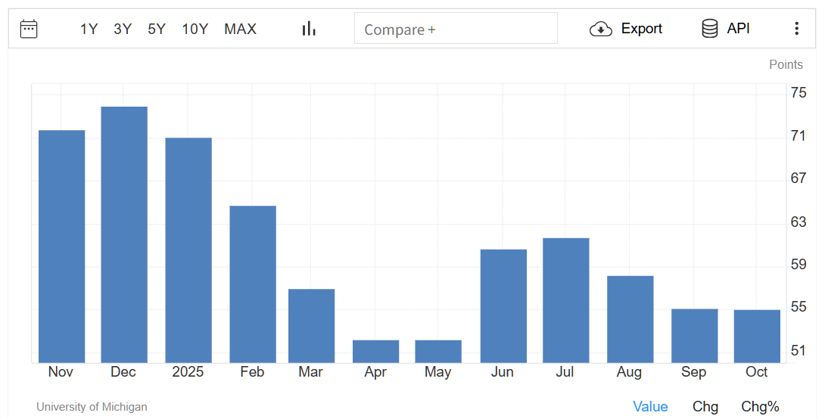Show the MAX historical range
Image resolution: width=825 pixels, height=419 pixels.
pyautogui.click(x=240, y=29)
